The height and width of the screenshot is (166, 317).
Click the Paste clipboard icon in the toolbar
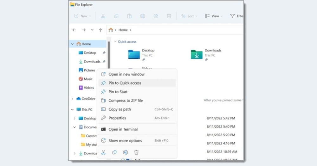[129, 16]
